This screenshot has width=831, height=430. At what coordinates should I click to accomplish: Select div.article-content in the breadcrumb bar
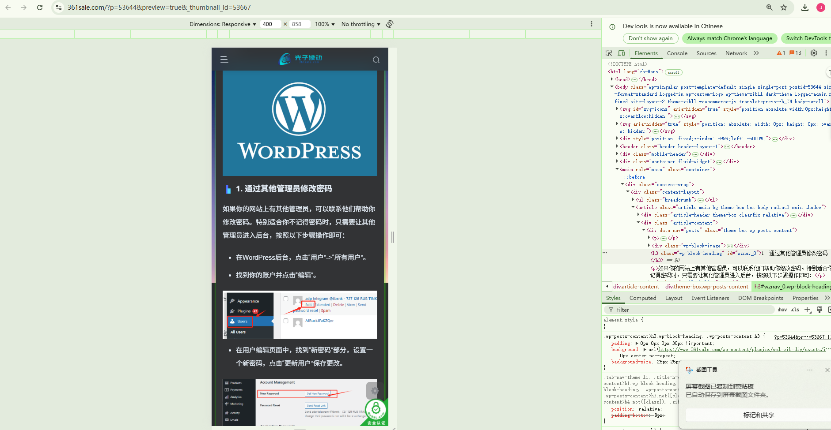click(x=636, y=286)
